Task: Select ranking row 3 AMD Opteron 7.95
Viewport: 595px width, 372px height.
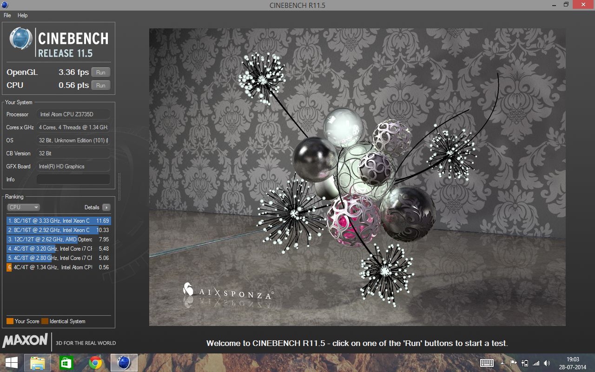Action: [59, 239]
